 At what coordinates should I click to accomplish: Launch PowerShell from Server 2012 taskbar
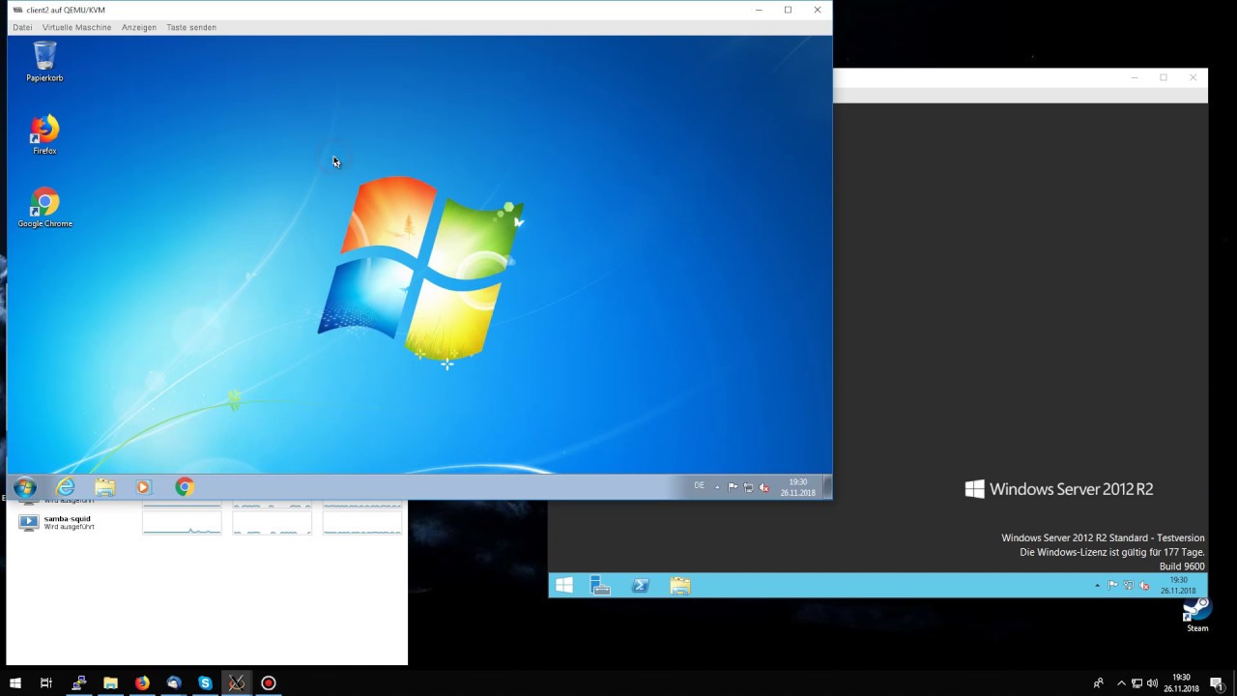click(x=640, y=585)
